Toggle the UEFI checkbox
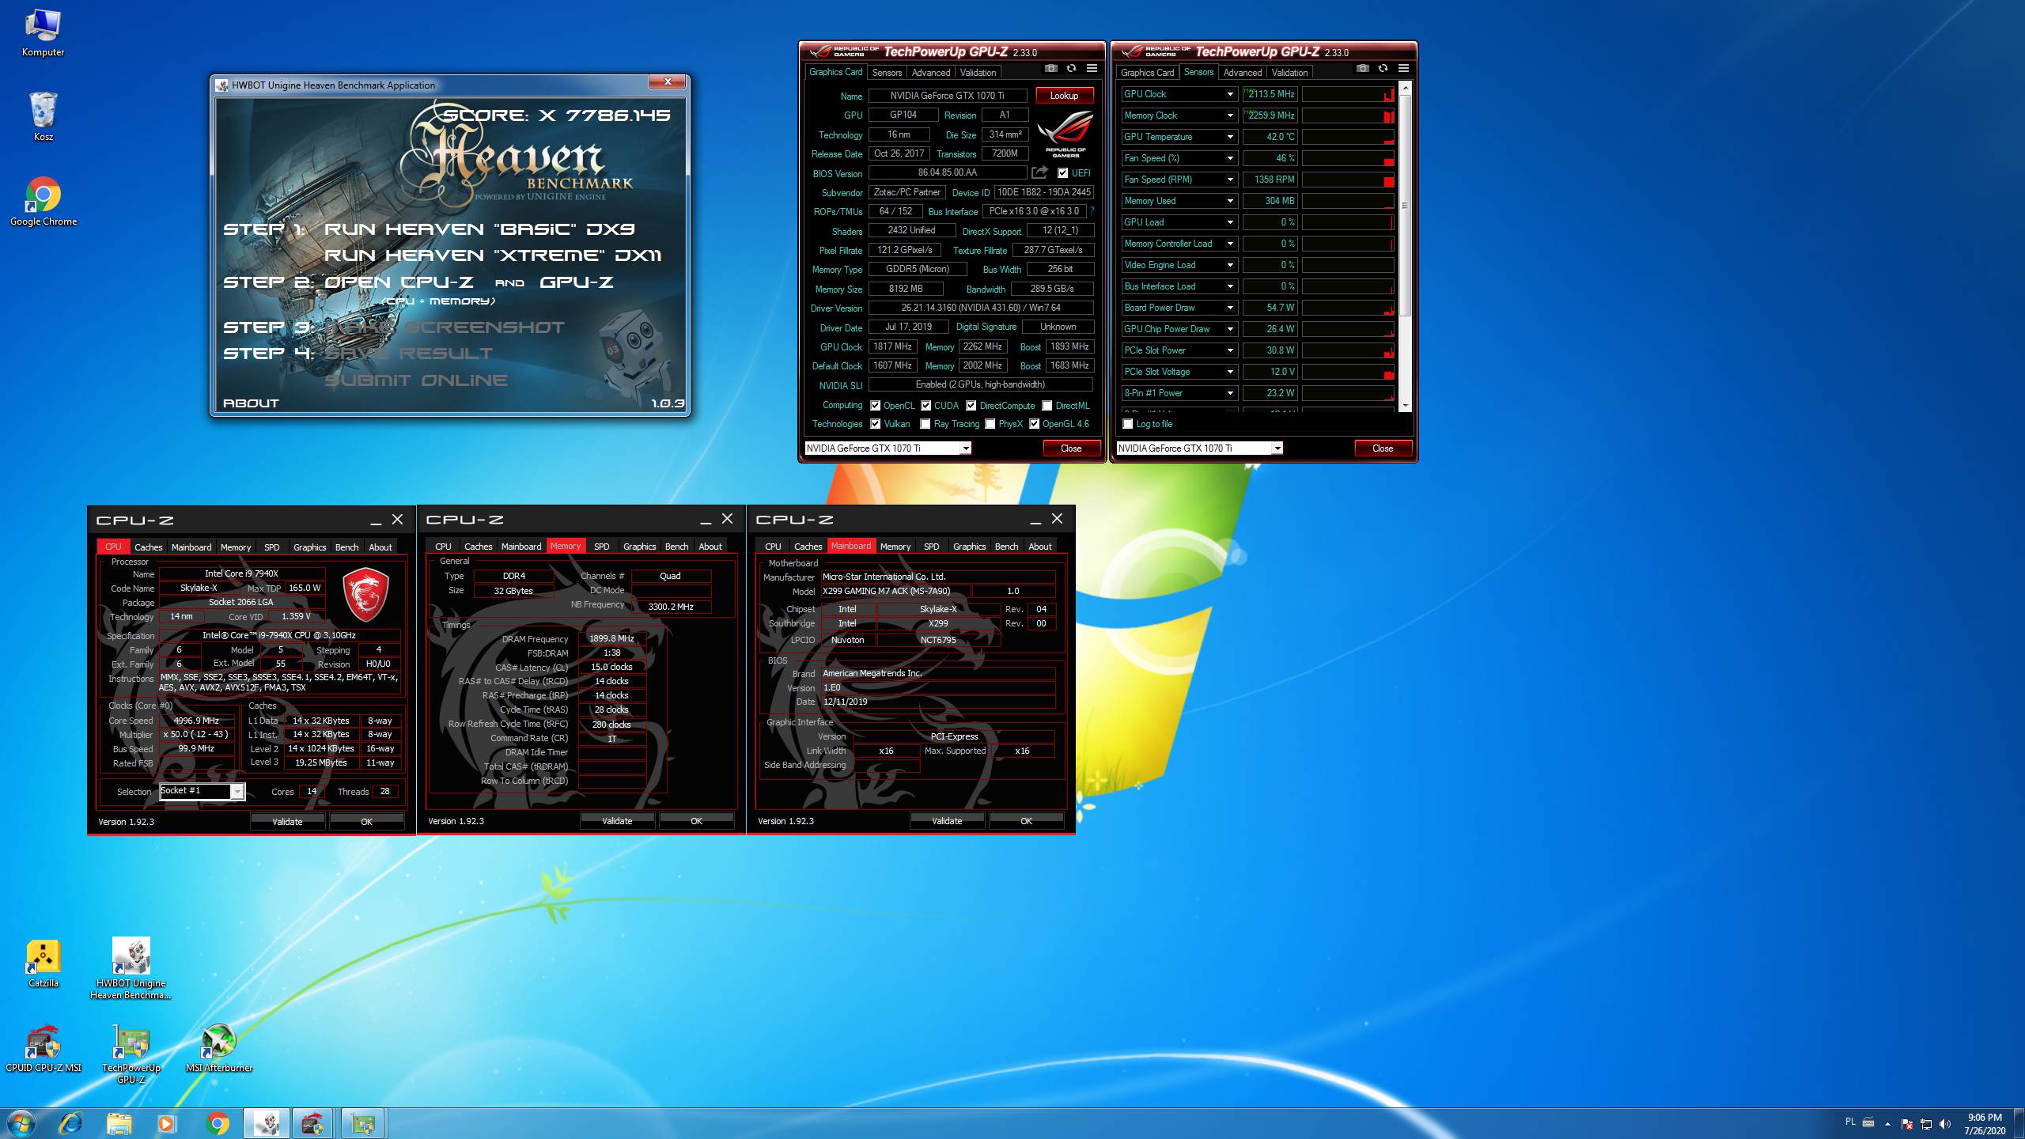2025x1139 pixels. 1062,172
